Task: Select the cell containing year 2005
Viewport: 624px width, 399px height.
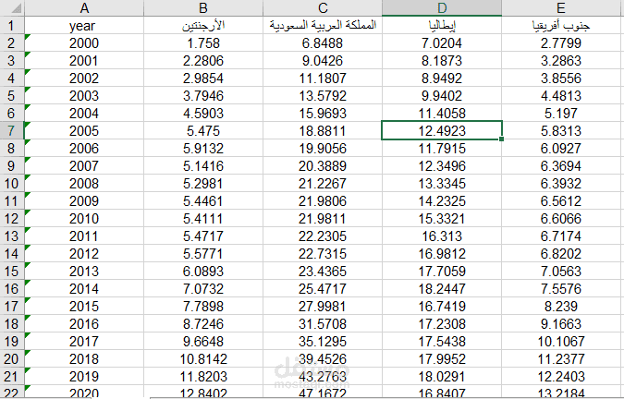Action: click(84, 131)
